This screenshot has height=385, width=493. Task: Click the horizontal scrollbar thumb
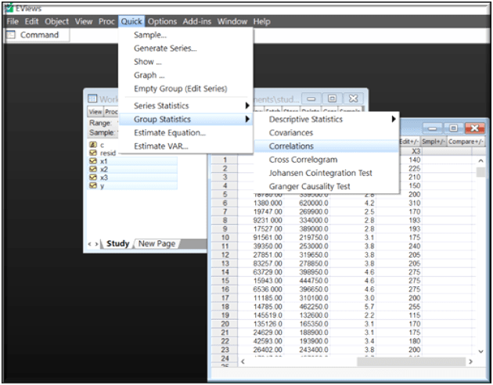click(412, 362)
